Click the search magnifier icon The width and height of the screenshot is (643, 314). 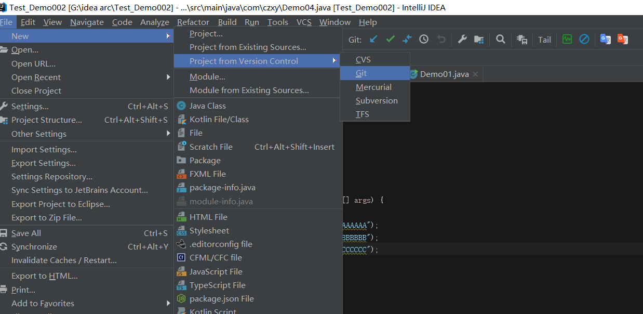point(500,39)
